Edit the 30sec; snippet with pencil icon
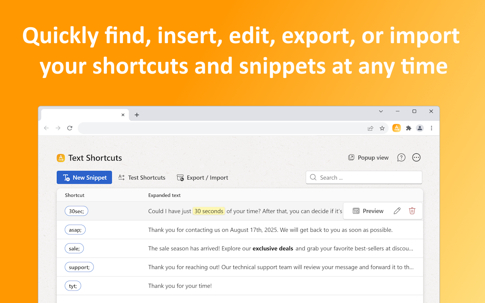 pos(397,211)
